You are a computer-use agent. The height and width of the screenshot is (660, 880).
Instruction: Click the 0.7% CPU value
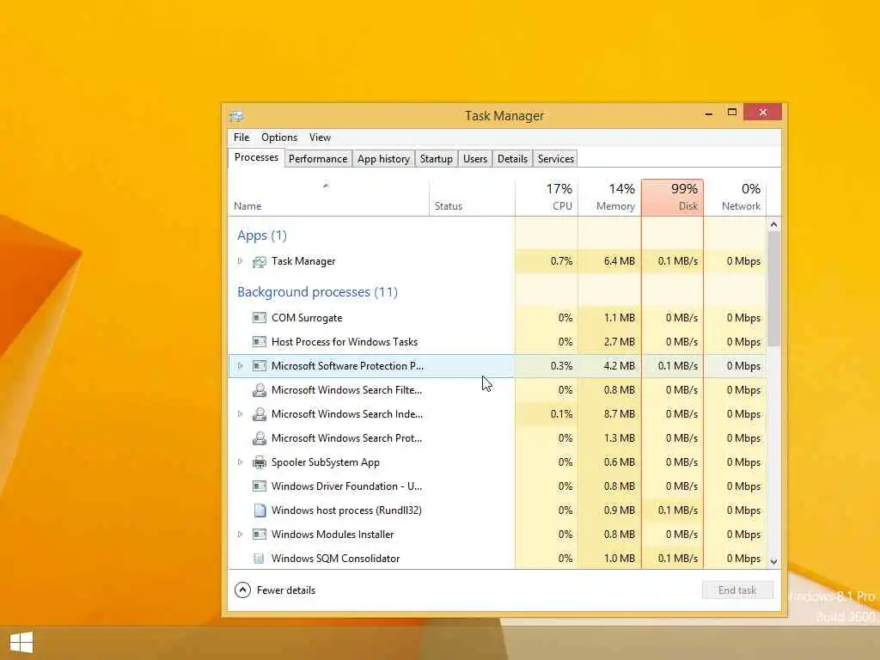pyautogui.click(x=561, y=261)
